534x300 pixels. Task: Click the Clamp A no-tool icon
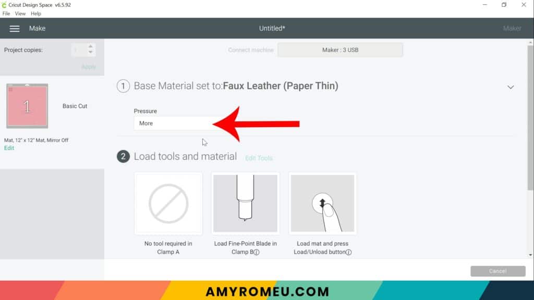168,204
